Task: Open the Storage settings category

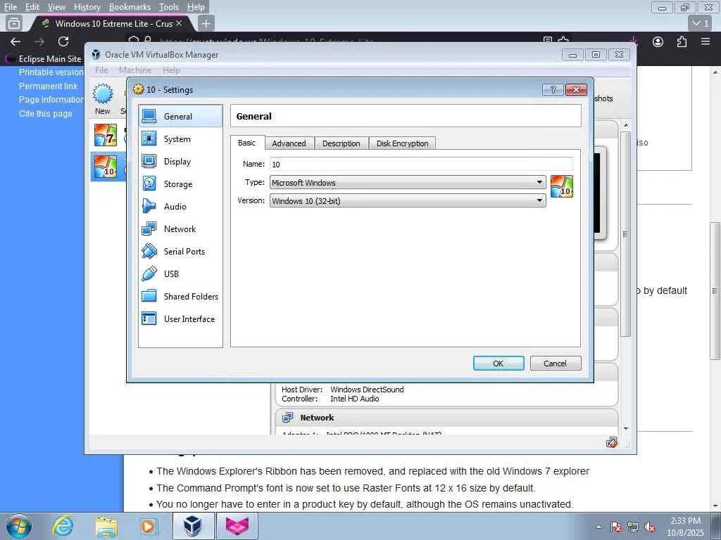Action: [x=180, y=184]
